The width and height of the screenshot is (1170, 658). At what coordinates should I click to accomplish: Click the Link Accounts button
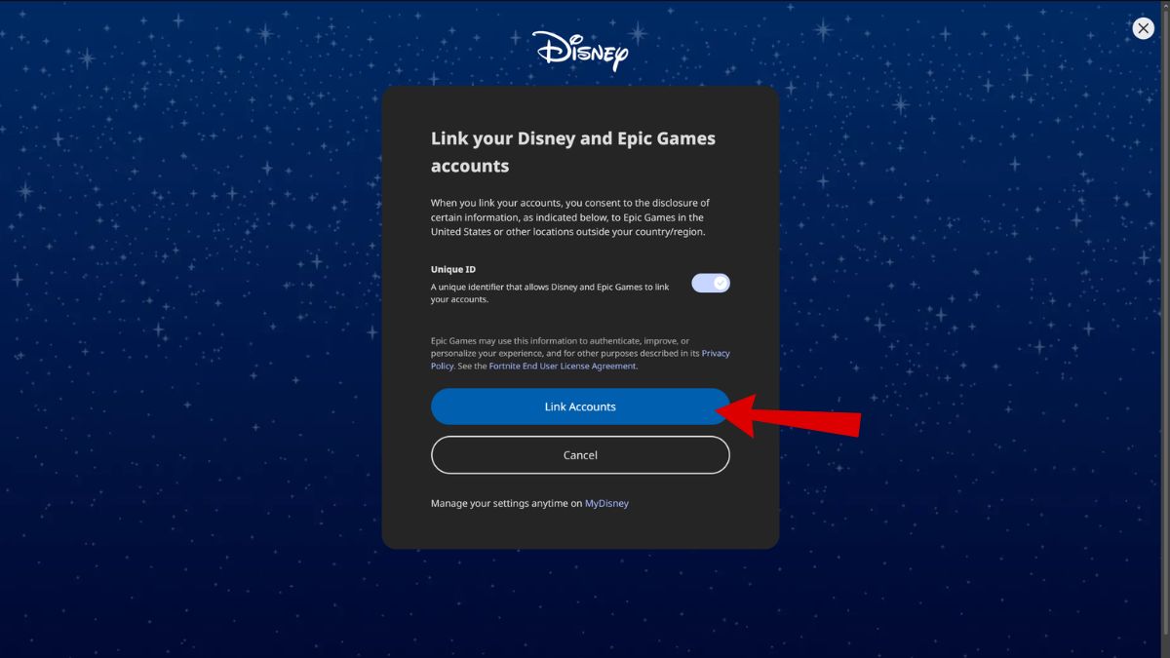coord(580,406)
